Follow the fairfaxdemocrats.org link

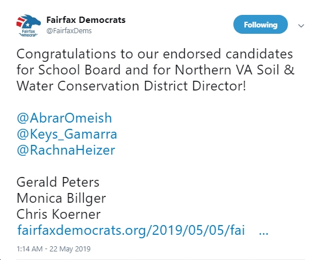(131, 230)
